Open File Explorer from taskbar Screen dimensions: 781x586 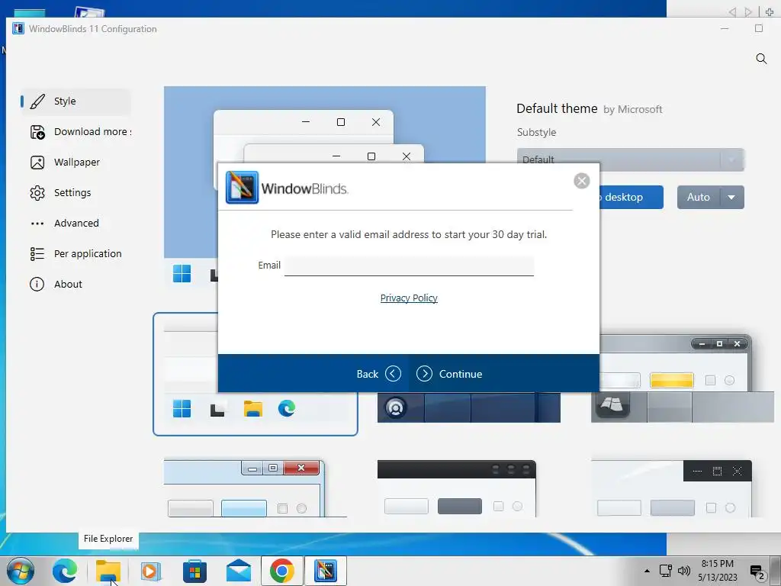[108, 571]
